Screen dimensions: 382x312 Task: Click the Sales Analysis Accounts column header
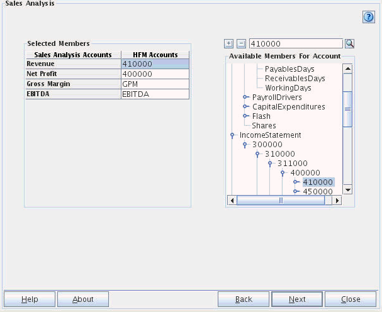pyautogui.click(x=74, y=55)
